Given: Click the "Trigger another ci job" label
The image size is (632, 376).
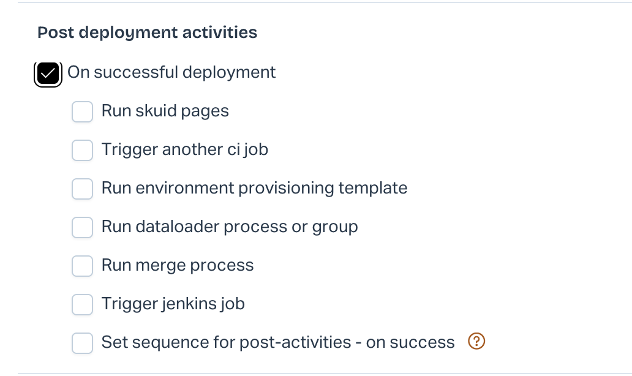Looking at the screenshot, I should (x=184, y=149).
